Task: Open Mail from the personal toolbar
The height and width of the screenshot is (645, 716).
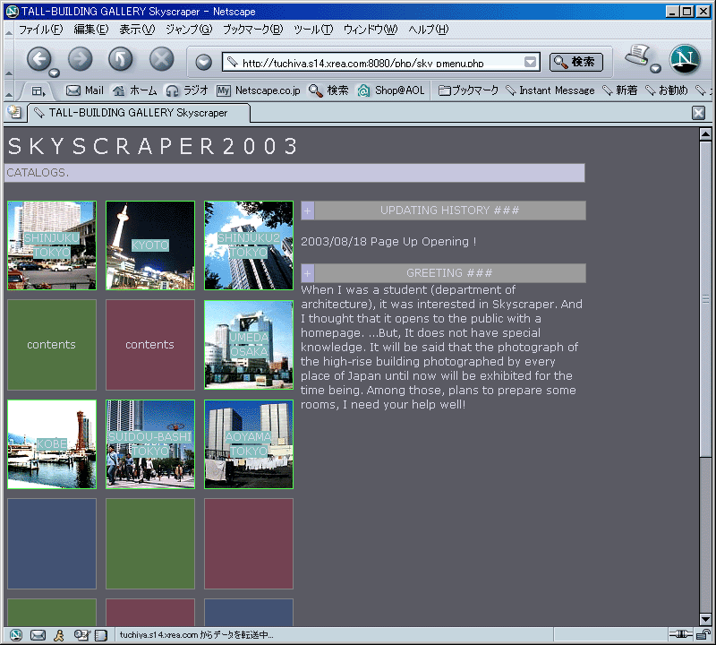Action: 85,90
